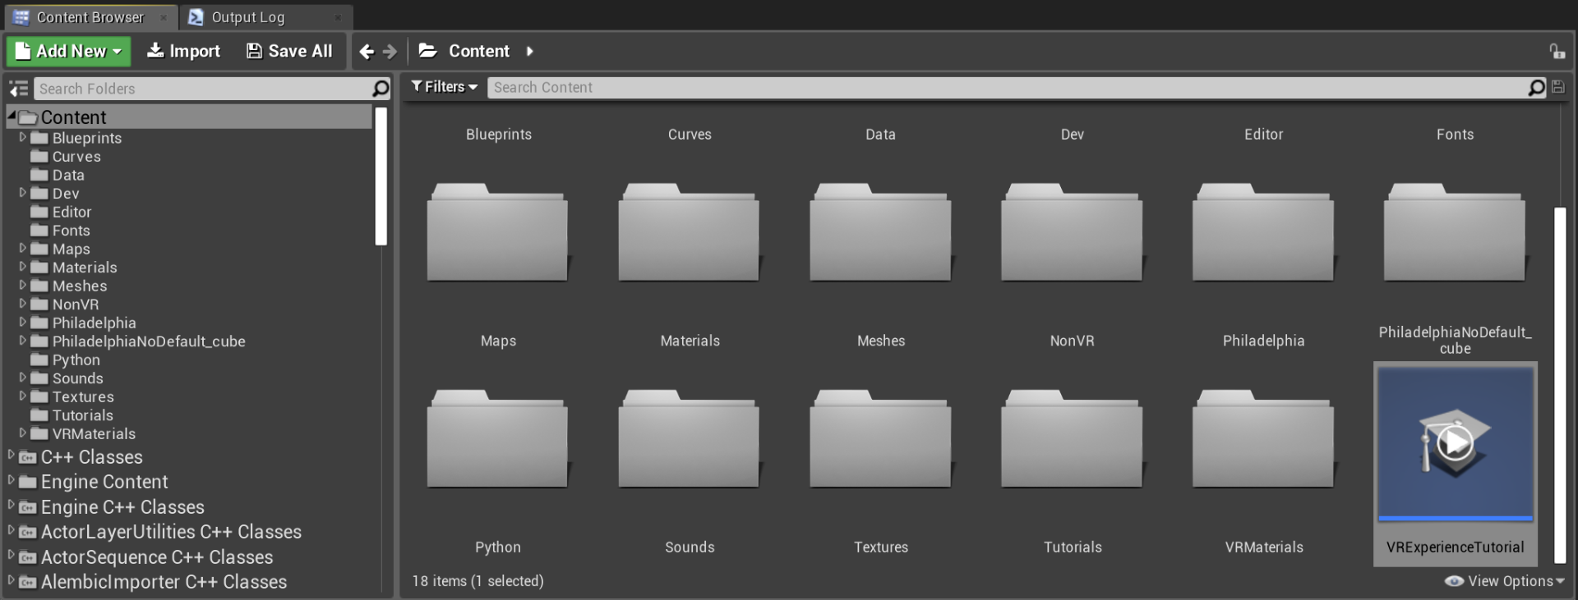Switch to the Output Log tab

(248, 17)
